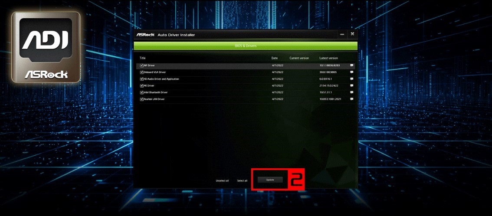Click the ME Driver comment bubble icon
Image resolution: width=492 pixels, height=216 pixels.
352,85
